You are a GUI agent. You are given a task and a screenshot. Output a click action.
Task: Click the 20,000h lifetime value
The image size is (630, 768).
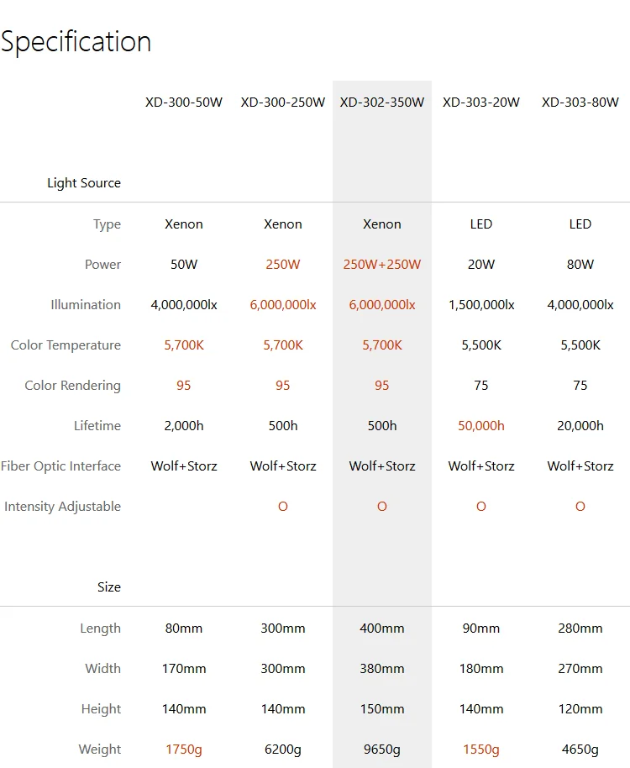point(580,426)
